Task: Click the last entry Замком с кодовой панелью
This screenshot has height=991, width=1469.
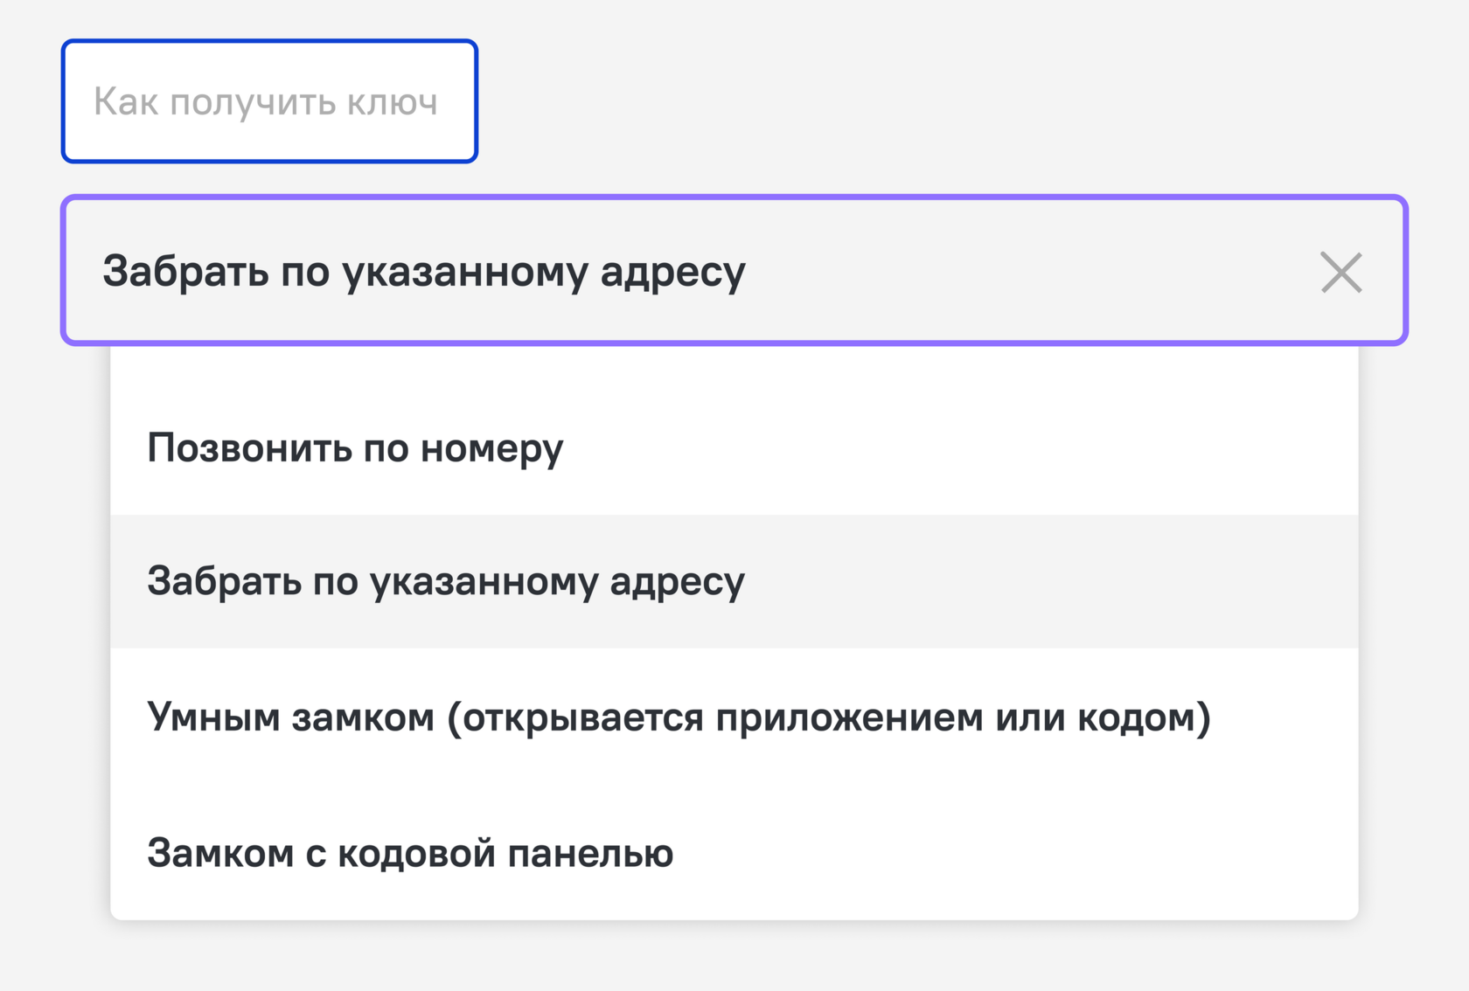Action: click(x=734, y=852)
